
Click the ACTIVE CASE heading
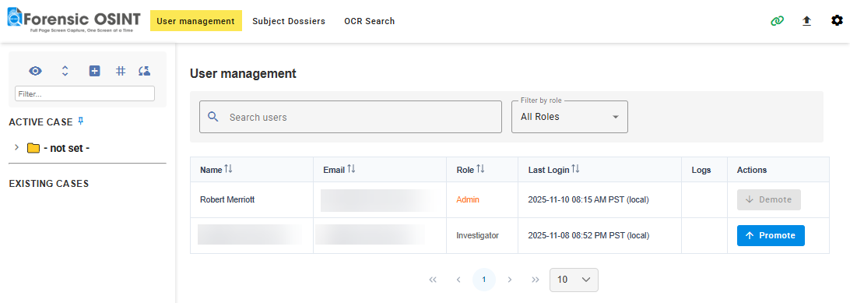point(40,122)
